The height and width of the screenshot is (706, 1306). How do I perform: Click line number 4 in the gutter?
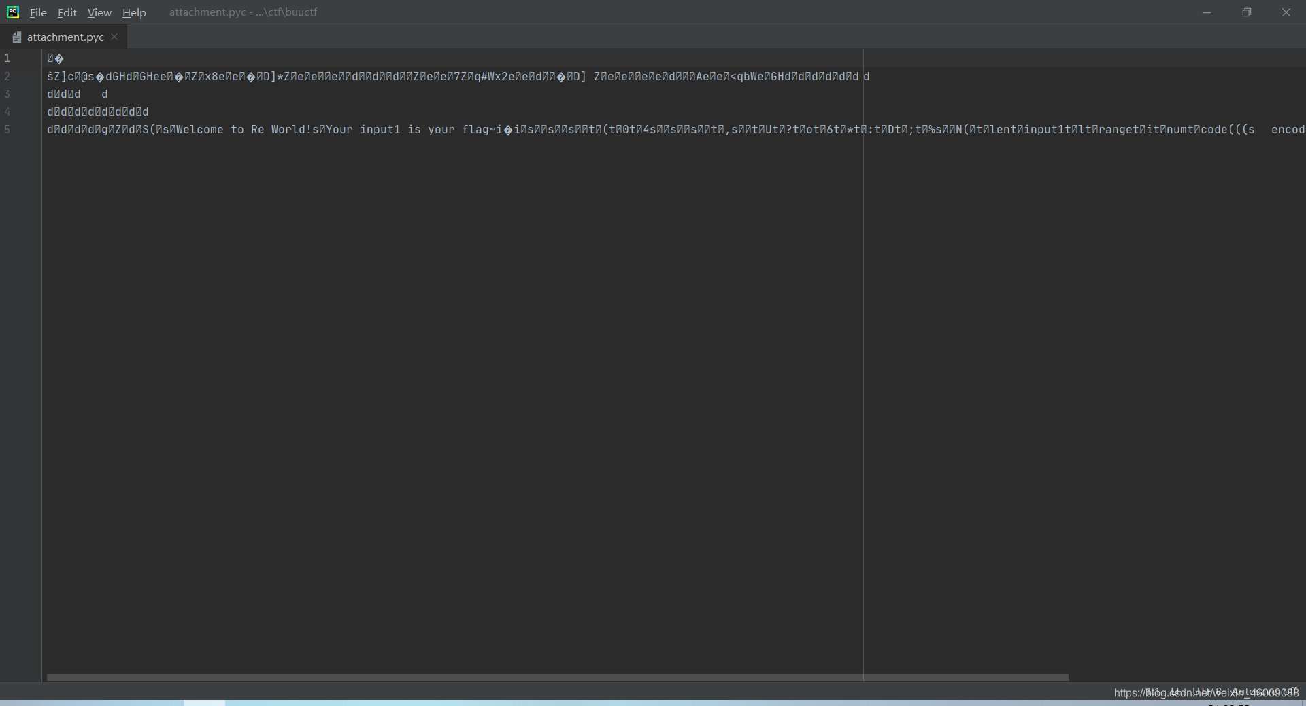[x=7, y=111]
